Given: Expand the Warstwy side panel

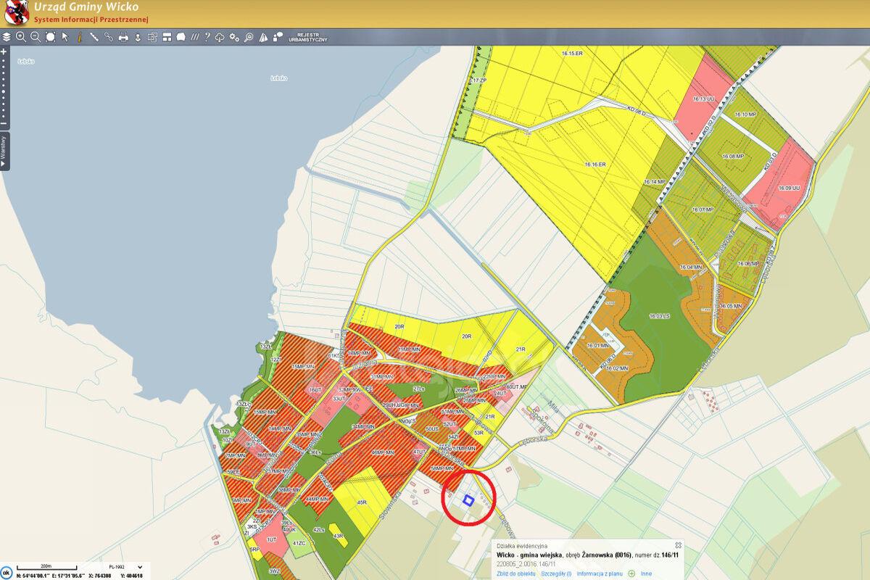Looking at the screenshot, I should (4, 152).
